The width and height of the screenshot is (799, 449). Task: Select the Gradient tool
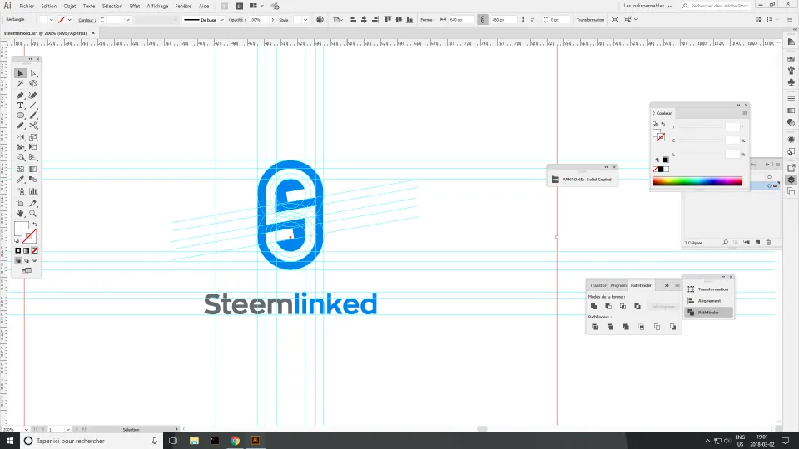(x=33, y=169)
